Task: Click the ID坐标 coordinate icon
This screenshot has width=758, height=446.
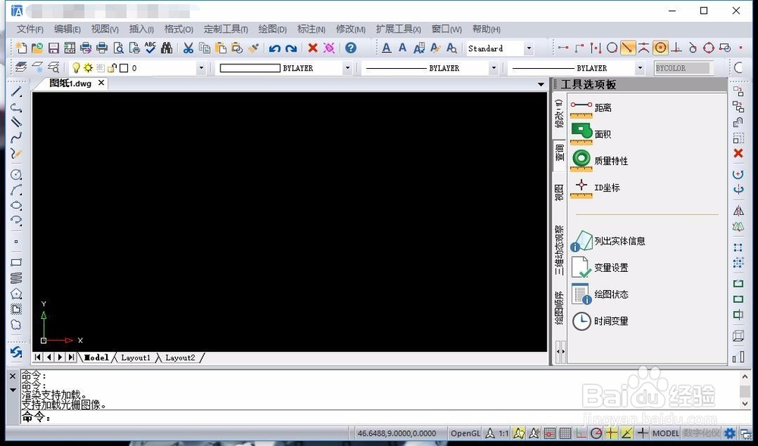Action: point(581,188)
